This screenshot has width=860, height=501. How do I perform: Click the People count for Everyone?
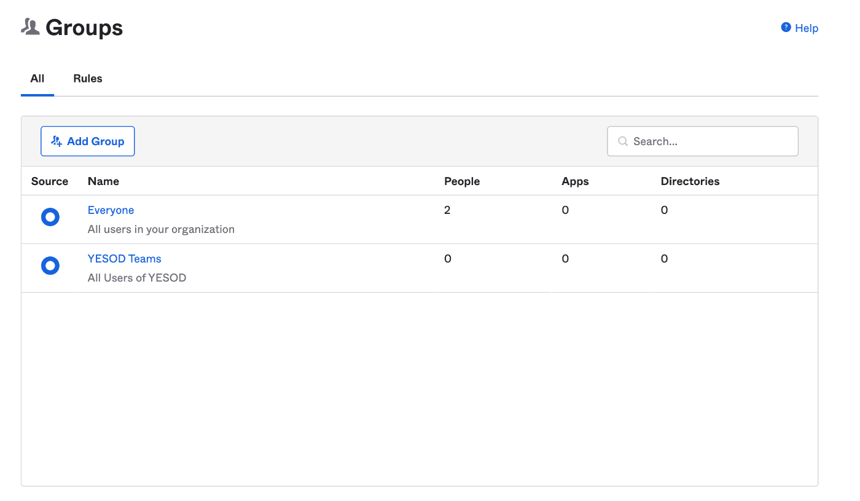[x=447, y=210]
